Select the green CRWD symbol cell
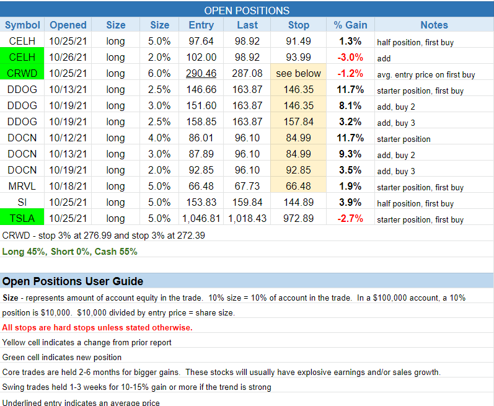This screenshot has width=494, height=406. (x=22, y=73)
